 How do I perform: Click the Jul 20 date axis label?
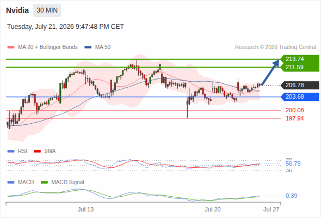tap(213, 209)
